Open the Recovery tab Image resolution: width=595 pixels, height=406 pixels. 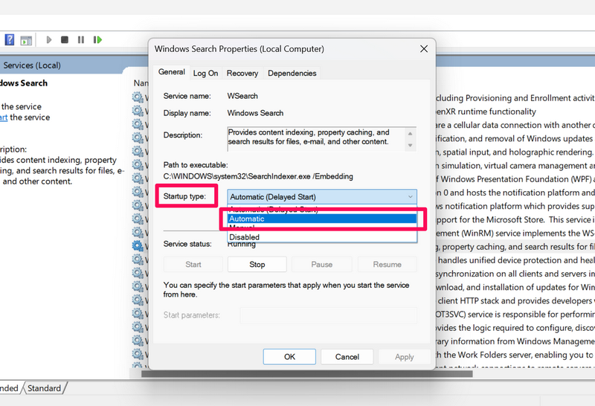pyautogui.click(x=242, y=73)
